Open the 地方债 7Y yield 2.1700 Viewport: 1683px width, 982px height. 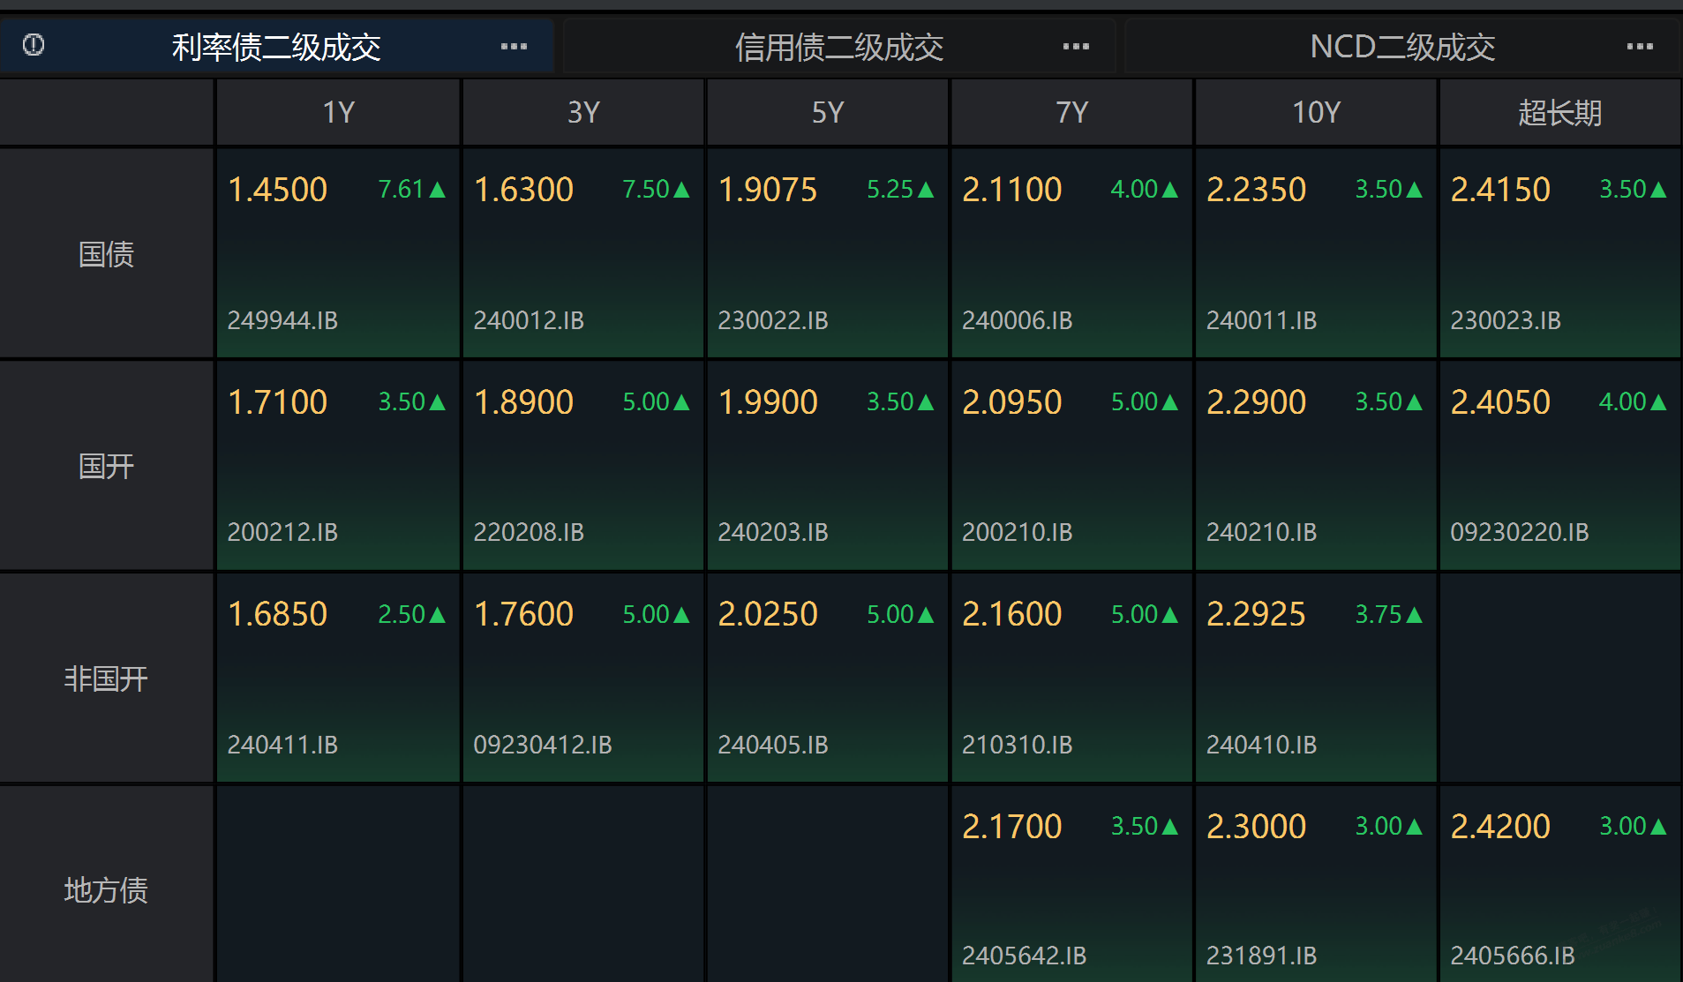[x=1012, y=827]
